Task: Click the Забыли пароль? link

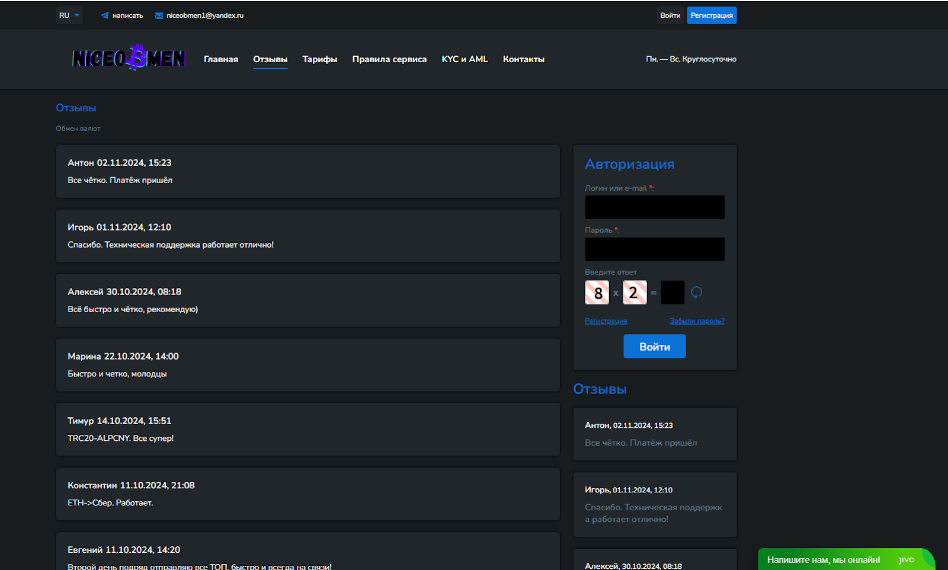Action: coord(697,321)
